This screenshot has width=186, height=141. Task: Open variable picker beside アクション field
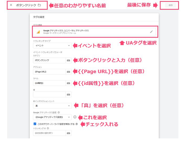(x=68, y=72)
